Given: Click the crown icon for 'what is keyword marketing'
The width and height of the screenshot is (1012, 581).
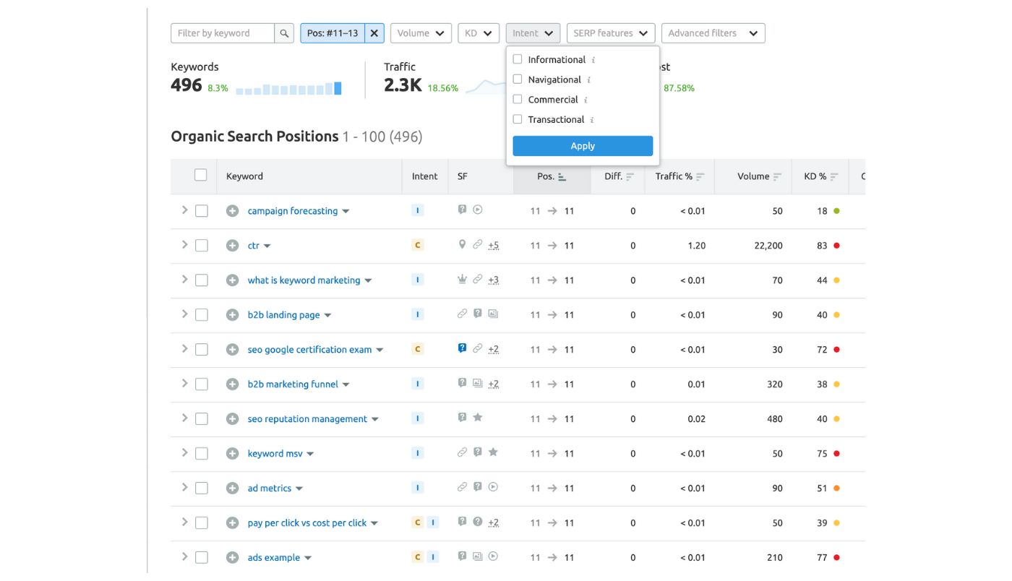Looking at the screenshot, I should [462, 280].
